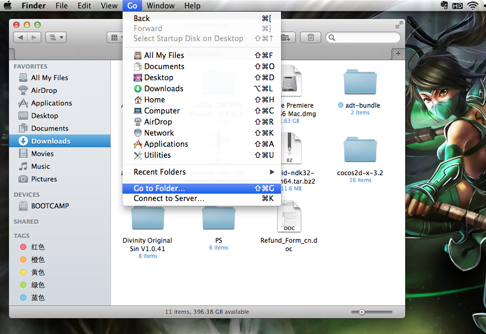Image resolution: width=486 pixels, height=334 pixels.
Task: Open the item arrangement dropdown
Action: (x=56, y=38)
